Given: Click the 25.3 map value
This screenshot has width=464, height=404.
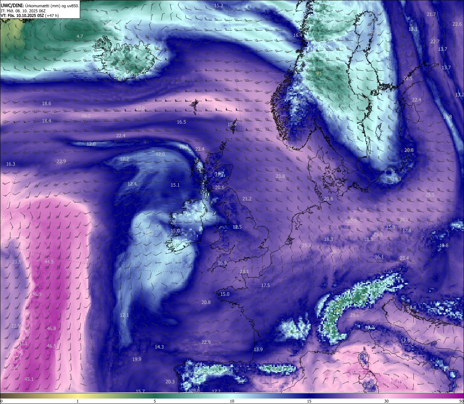Looking at the screenshot, I should click(306, 245).
